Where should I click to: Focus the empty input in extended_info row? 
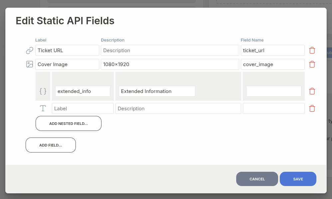click(273, 91)
